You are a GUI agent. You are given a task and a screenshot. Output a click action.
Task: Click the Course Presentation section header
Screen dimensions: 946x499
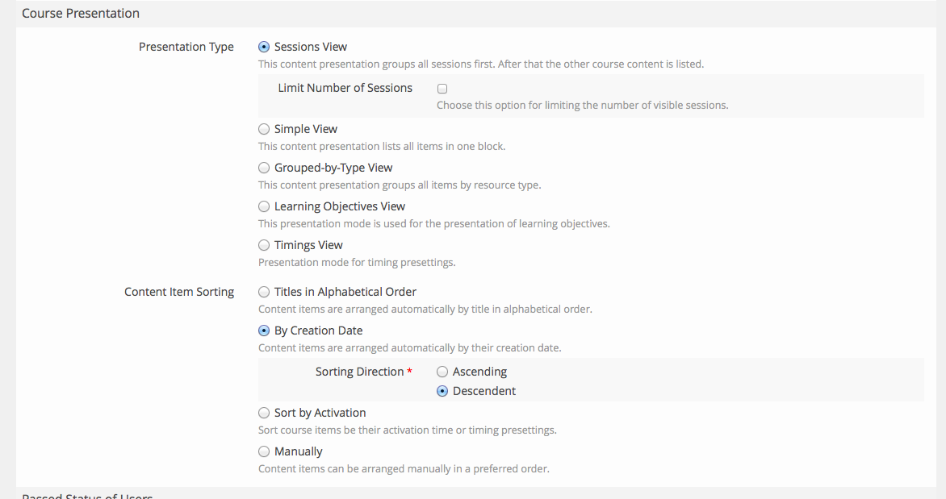(x=81, y=14)
